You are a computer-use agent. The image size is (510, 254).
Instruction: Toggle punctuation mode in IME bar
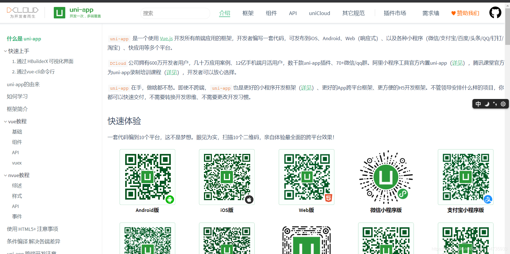(x=495, y=104)
